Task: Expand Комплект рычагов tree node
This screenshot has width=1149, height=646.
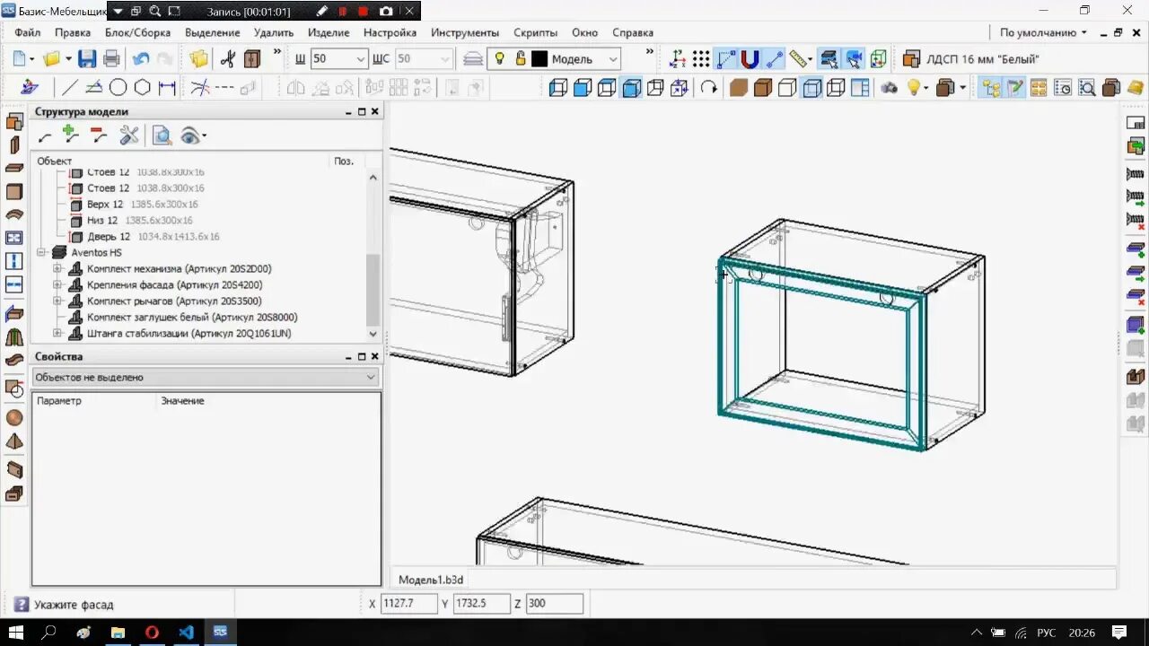Action: click(57, 301)
